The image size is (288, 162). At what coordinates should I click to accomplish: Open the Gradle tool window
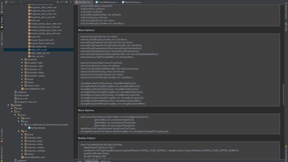[x=286, y=27]
